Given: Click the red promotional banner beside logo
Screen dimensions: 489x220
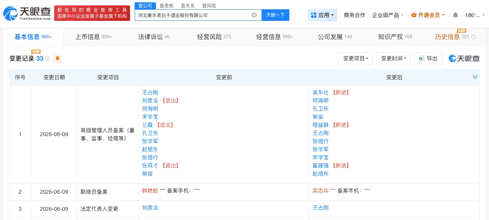Looking at the screenshot, I should [x=92, y=13].
